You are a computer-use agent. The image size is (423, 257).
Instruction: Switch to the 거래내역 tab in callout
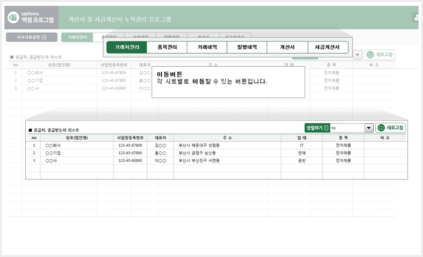[207, 47]
